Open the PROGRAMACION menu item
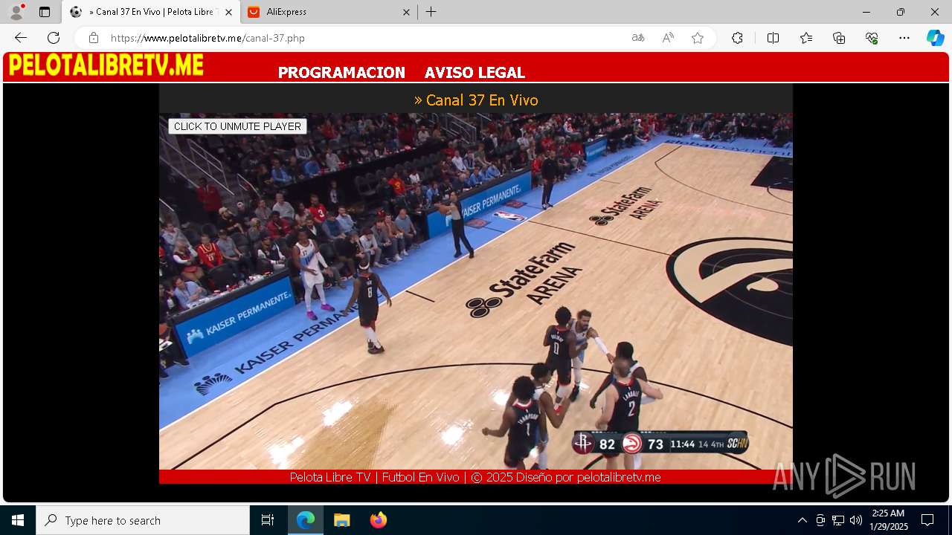 [x=341, y=73]
